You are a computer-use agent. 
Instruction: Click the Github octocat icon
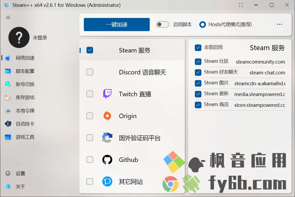107,160
